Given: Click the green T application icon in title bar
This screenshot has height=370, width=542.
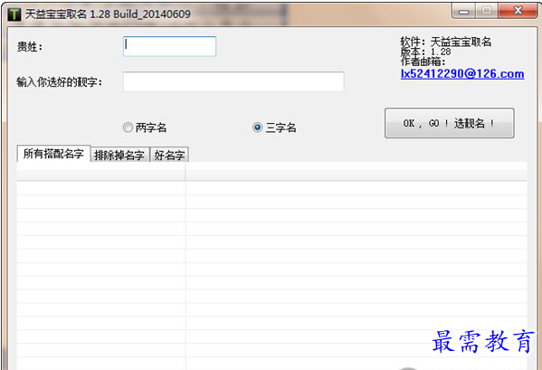Looking at the screenshot, I should [x=14, y=14].
